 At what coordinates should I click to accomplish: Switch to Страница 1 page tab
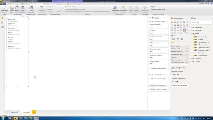point(14,112)
